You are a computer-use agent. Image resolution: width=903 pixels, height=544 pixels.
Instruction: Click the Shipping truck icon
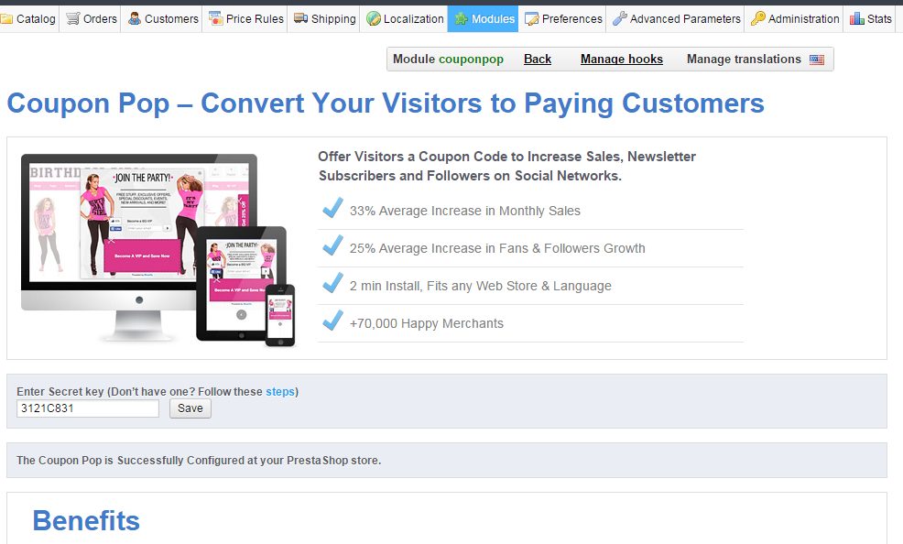(x=300, y=18)
